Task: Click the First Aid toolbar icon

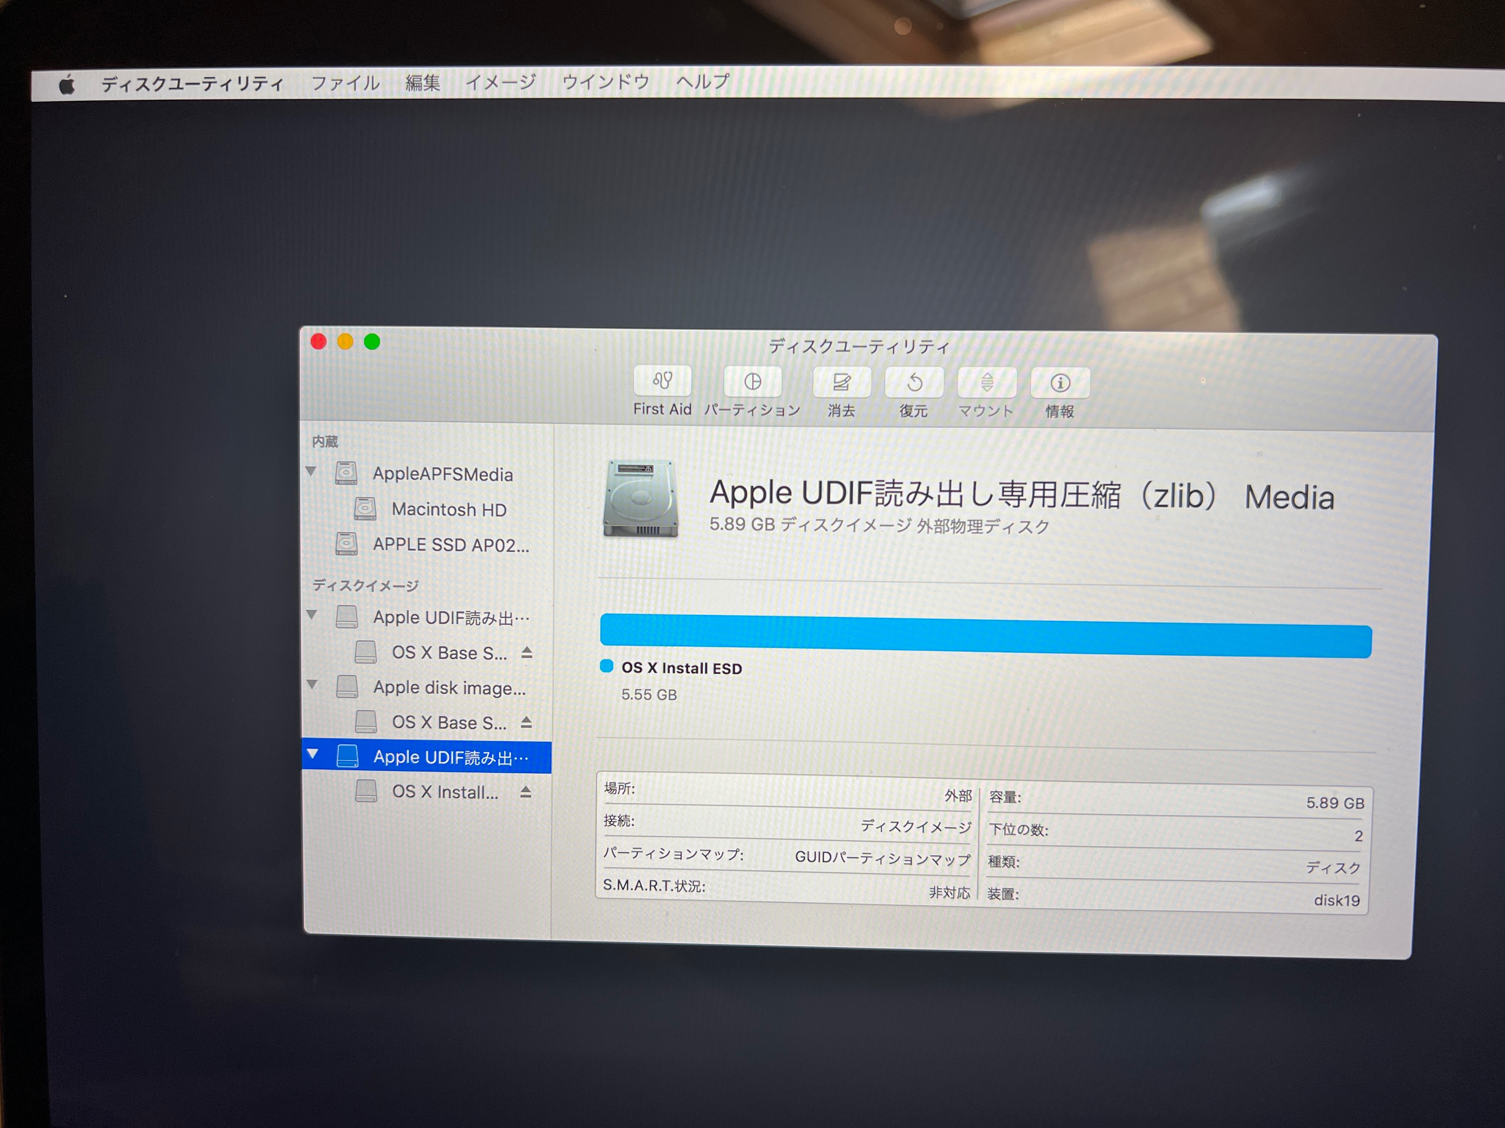Action: click(662, 381)
